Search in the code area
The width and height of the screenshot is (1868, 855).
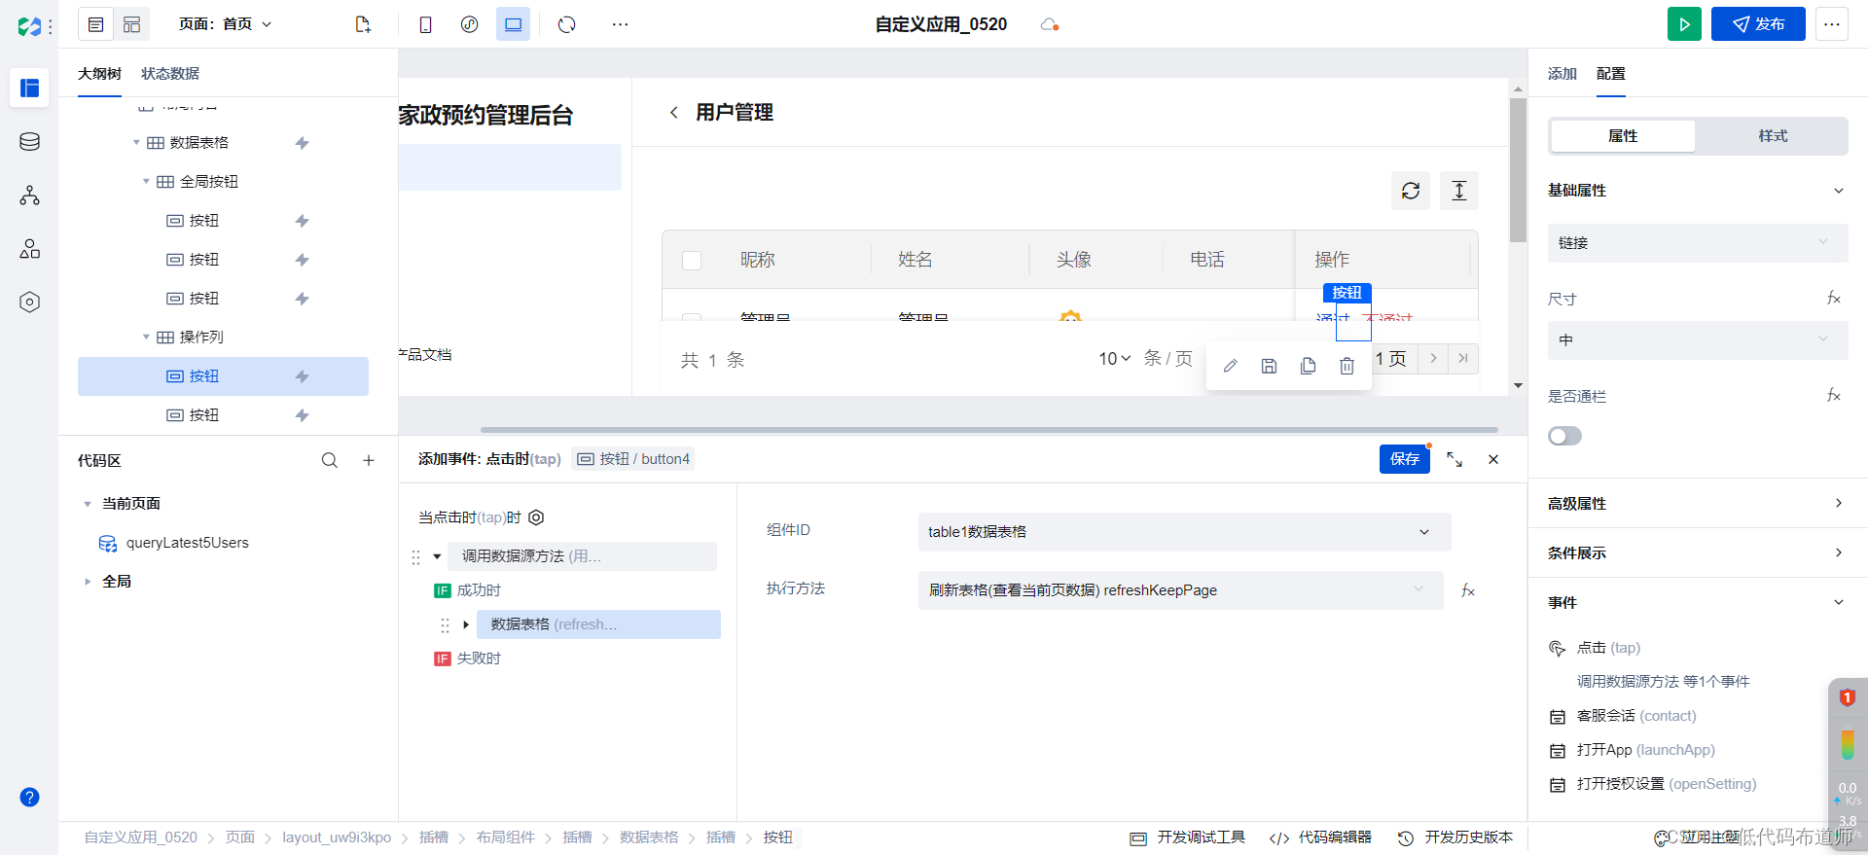(x=330, y=460)
